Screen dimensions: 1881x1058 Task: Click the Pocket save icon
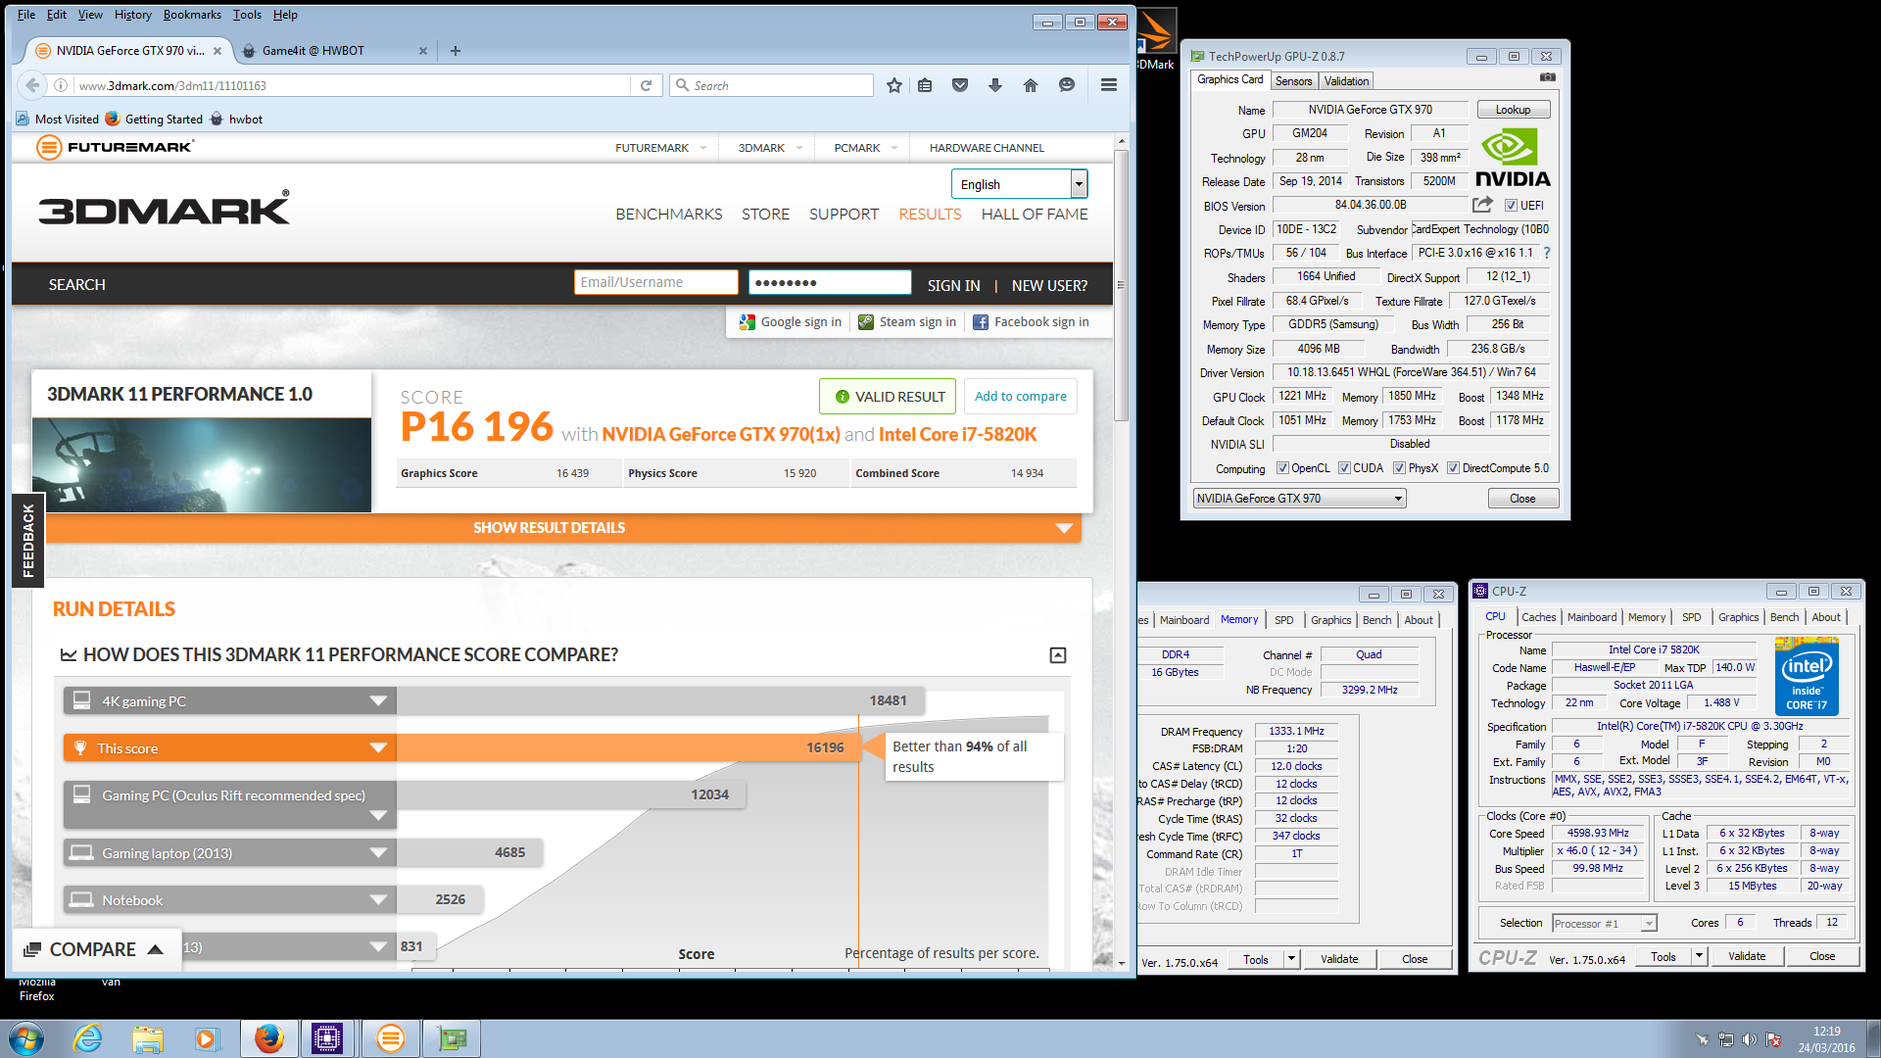pyautogui.click(x=960, y=85)
